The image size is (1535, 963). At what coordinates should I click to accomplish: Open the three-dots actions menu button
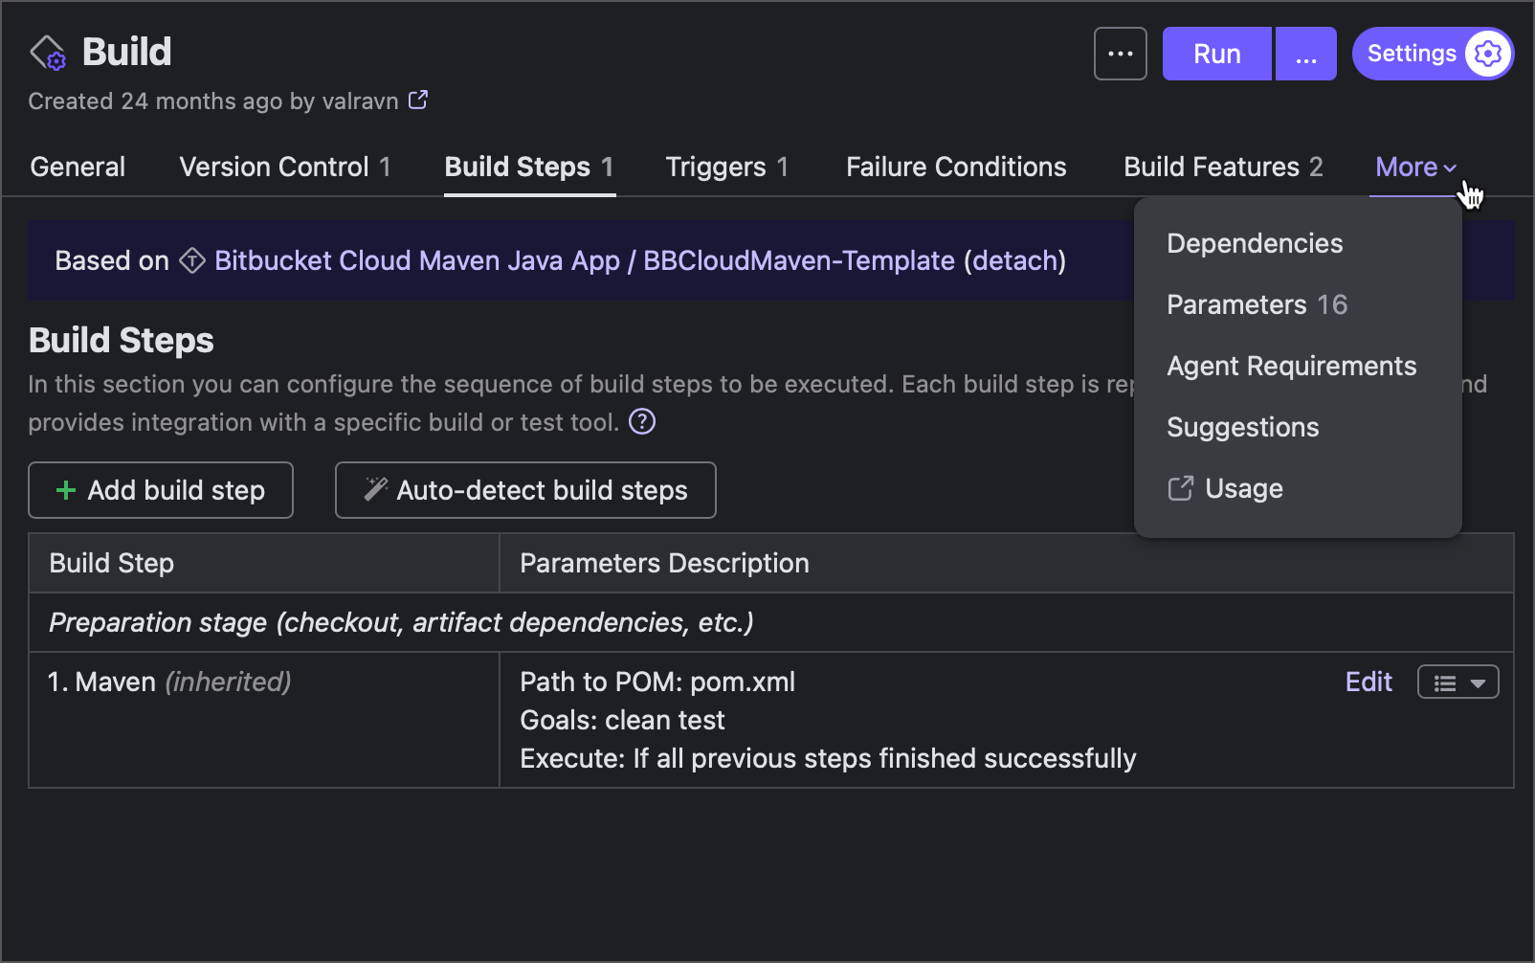pos(1120,54)
